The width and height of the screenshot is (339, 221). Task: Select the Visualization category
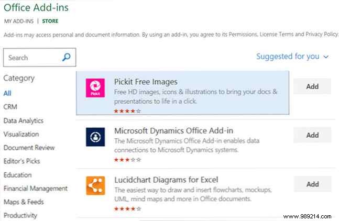21,134
